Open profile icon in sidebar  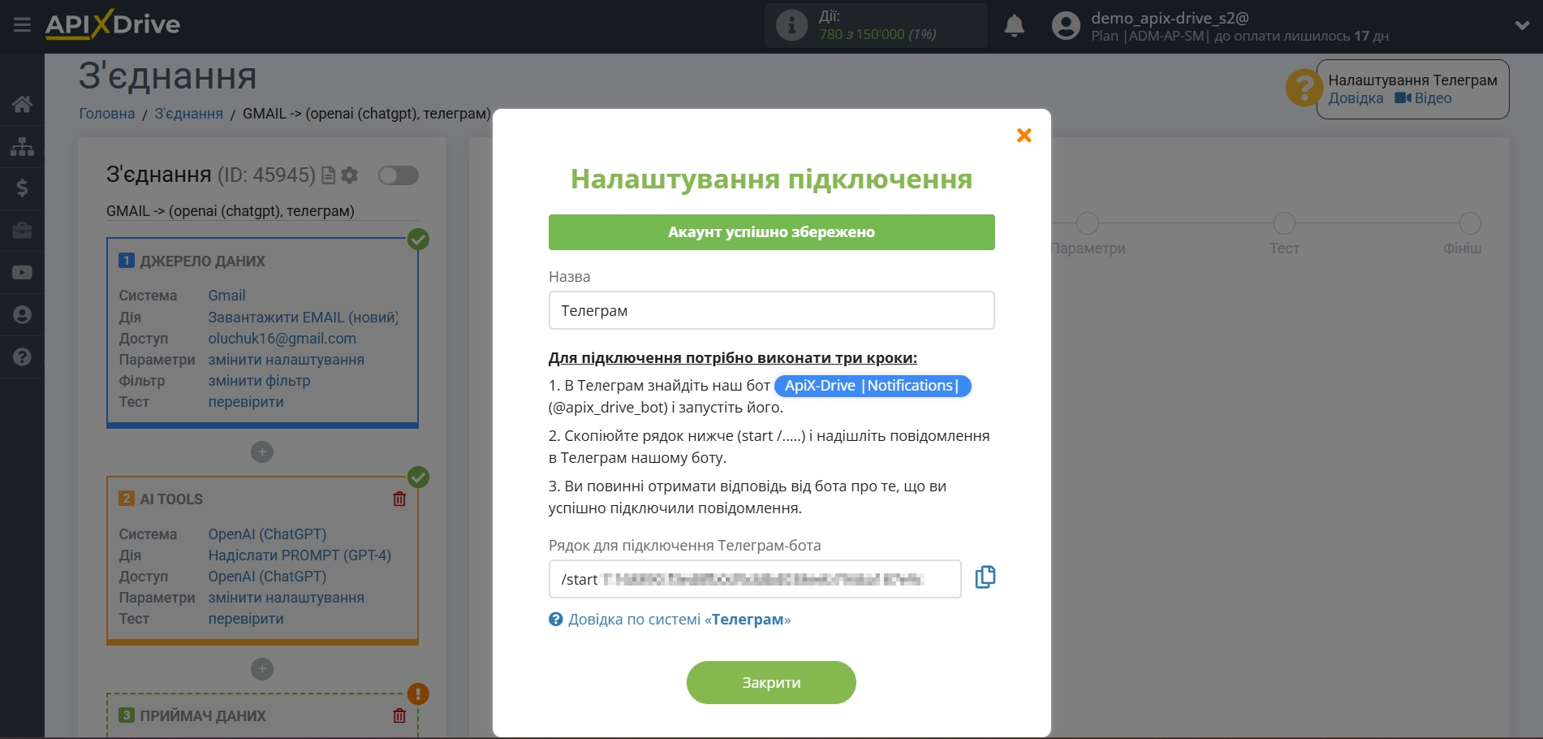tap(22, 315)
